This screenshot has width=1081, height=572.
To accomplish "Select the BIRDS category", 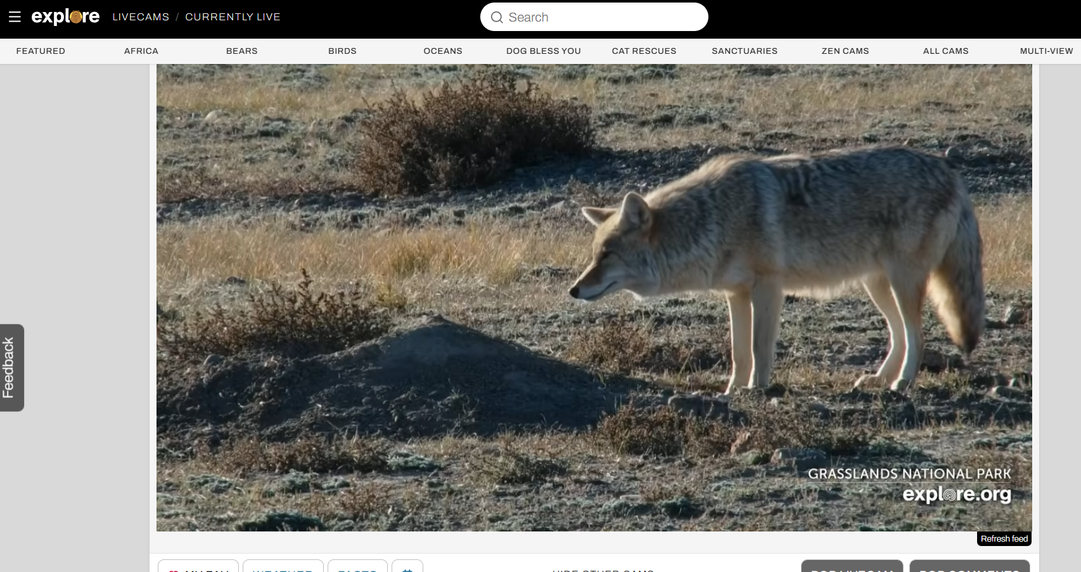I will [342, 51].
